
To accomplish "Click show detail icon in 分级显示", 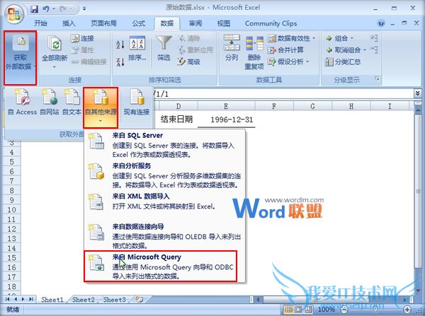I will click(x=374, y=38).
